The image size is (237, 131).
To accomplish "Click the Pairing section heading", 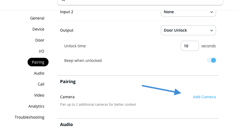I will (x=68, y=81).
